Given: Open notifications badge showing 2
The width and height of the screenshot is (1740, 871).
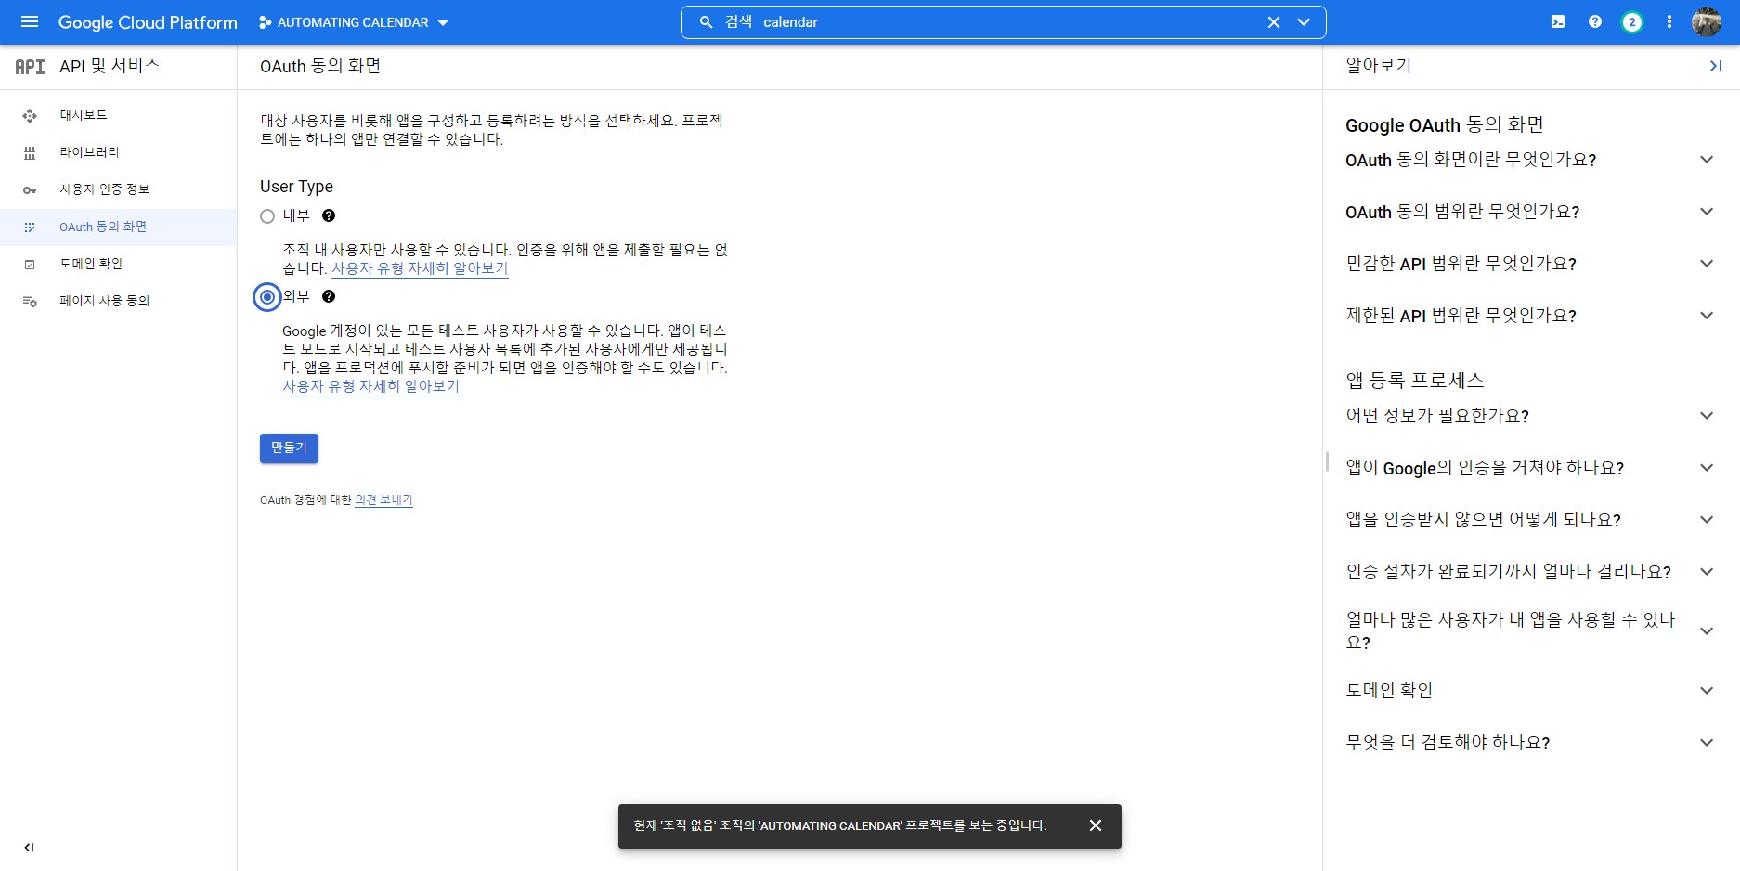Looking at the screenshot, I should point(1631,22).
